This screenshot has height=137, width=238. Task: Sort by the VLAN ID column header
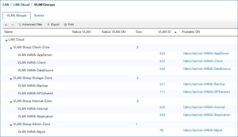[164, 32]
